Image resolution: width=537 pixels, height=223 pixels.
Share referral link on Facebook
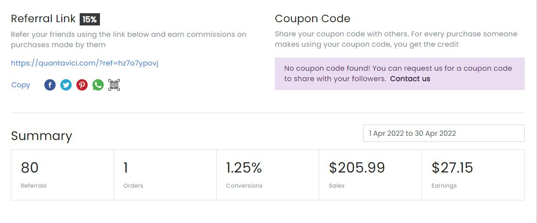click(50, 85)
